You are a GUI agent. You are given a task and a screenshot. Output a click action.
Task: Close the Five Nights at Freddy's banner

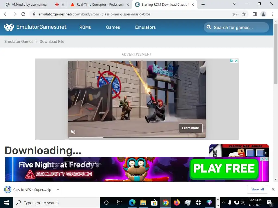click(266, 159)
